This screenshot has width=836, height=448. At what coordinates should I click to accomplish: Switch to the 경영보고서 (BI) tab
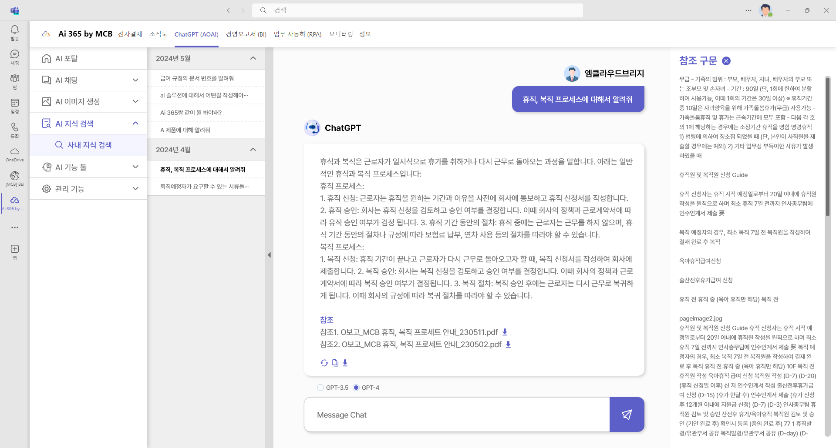[x=246, y=34]
